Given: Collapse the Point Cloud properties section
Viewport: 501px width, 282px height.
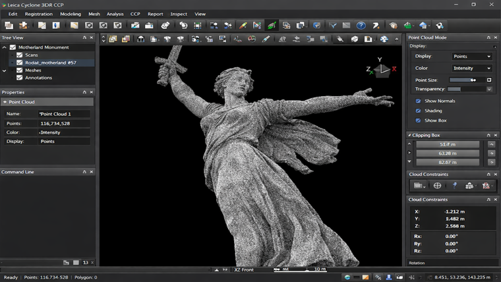Looking at the screenshot, I should pos(5,102).
